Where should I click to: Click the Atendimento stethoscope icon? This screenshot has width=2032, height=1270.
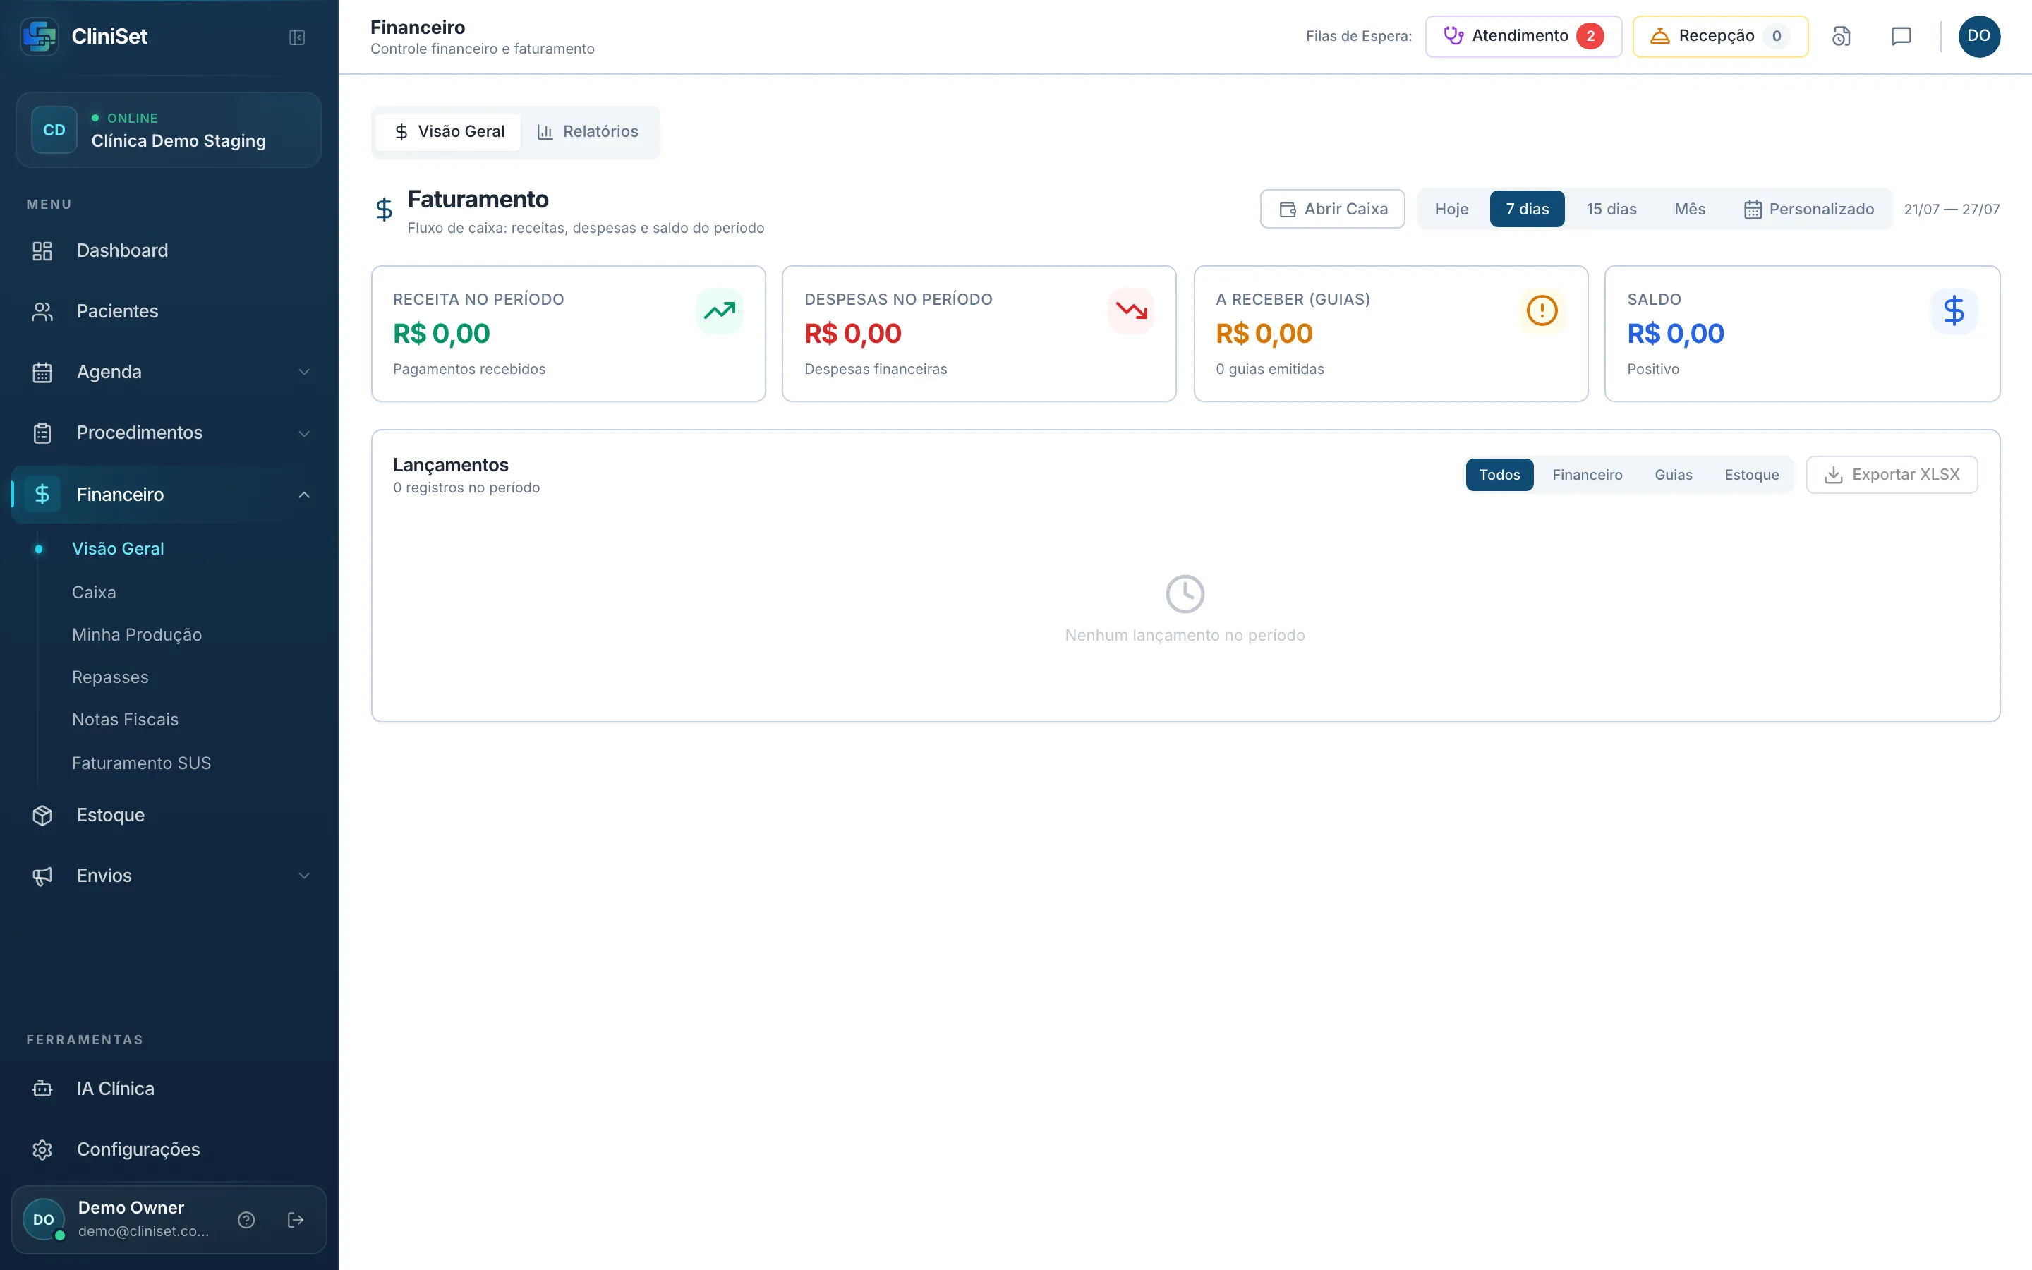pyautogui.click(x=1453, y=36)
